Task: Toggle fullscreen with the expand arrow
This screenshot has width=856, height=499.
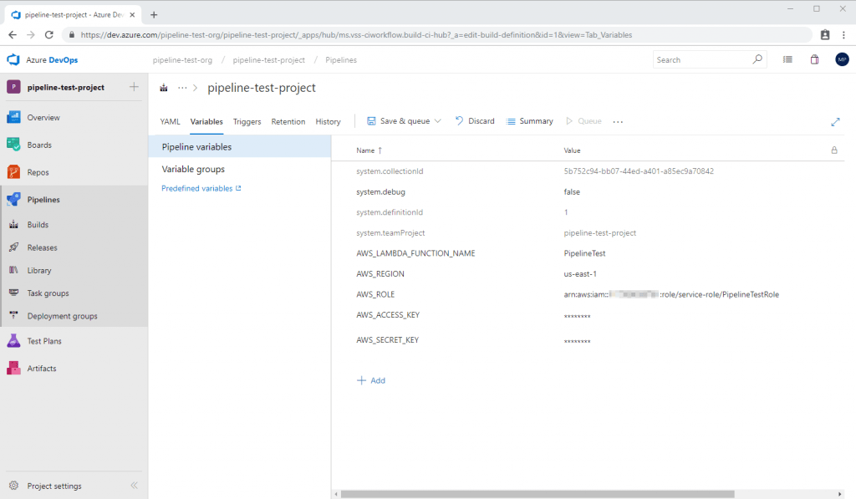Action: pos(835,121)
